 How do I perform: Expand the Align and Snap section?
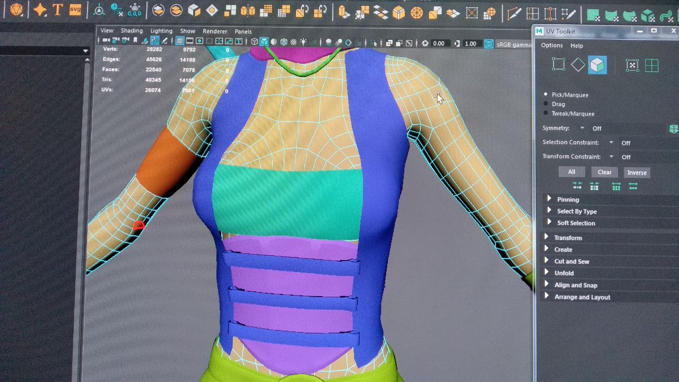(572, 285)
